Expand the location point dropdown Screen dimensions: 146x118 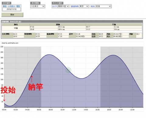(103, 6)
